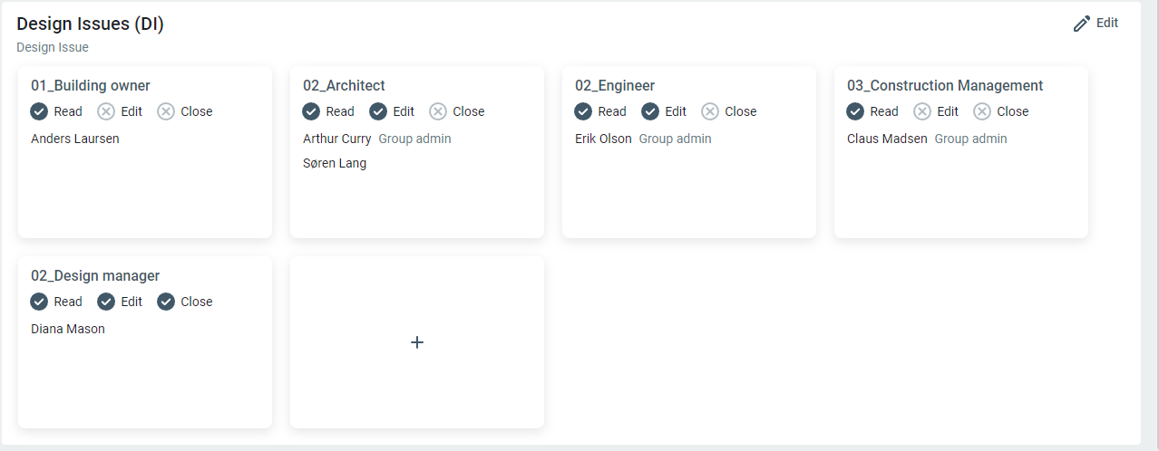Click Edit X icon in 01_Building owner
1159x451 pixels.
click(106, 111)
